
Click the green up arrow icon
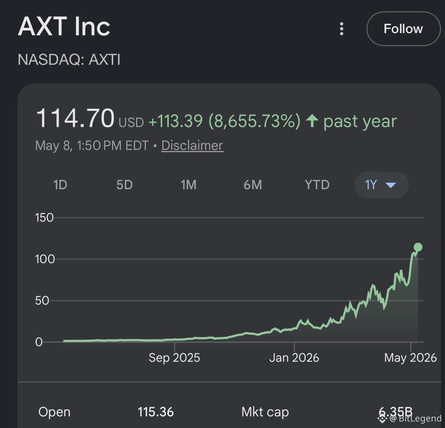[312, 121]
